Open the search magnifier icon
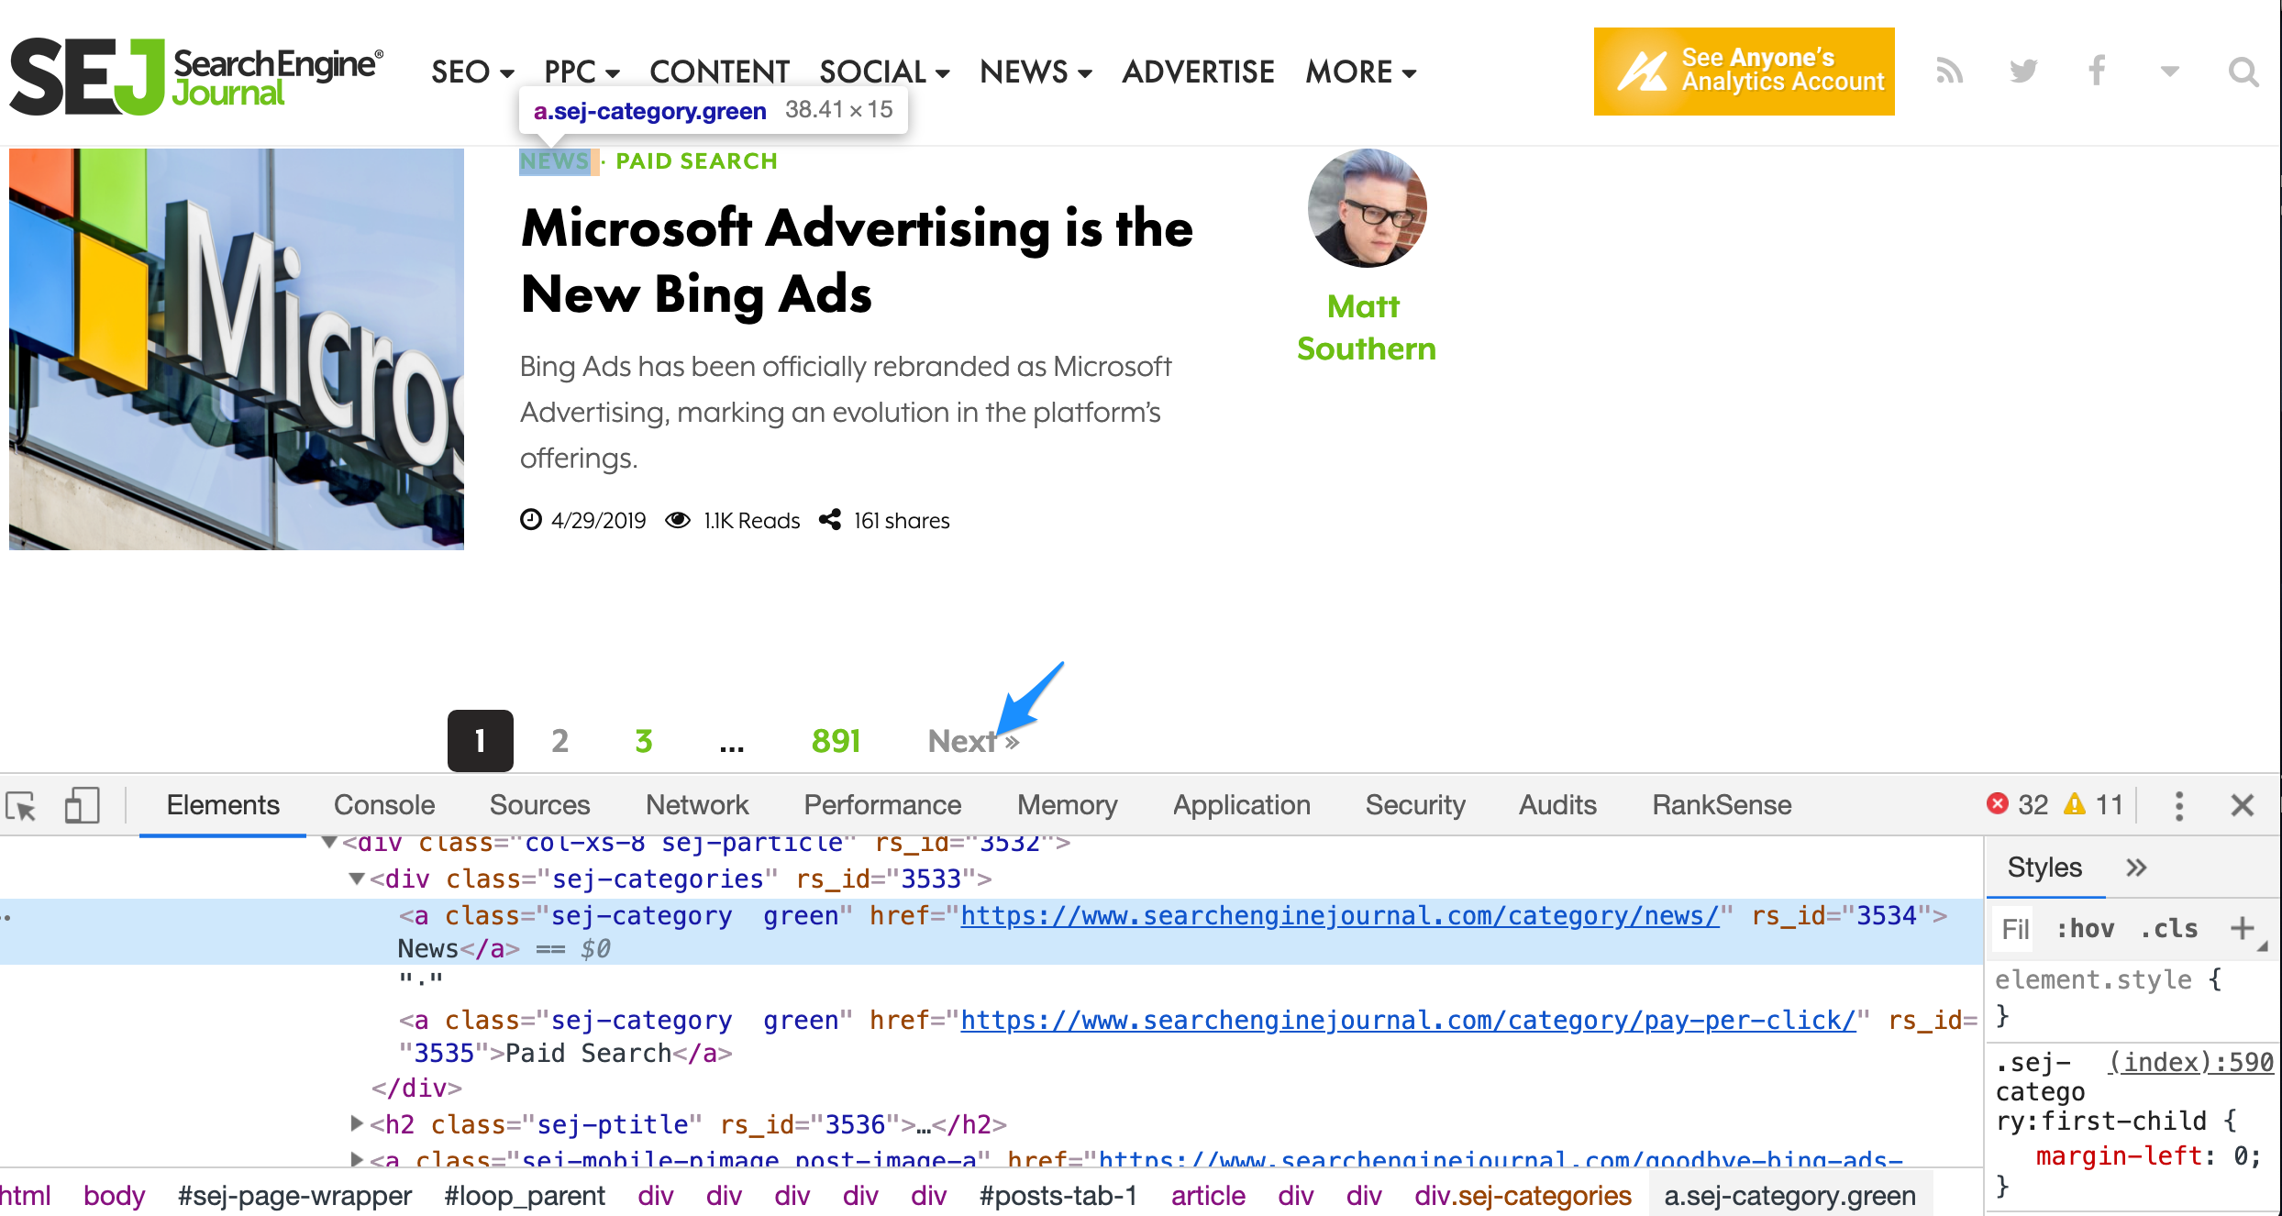Screen dimensions: 2282x1216 [2243, 72]
